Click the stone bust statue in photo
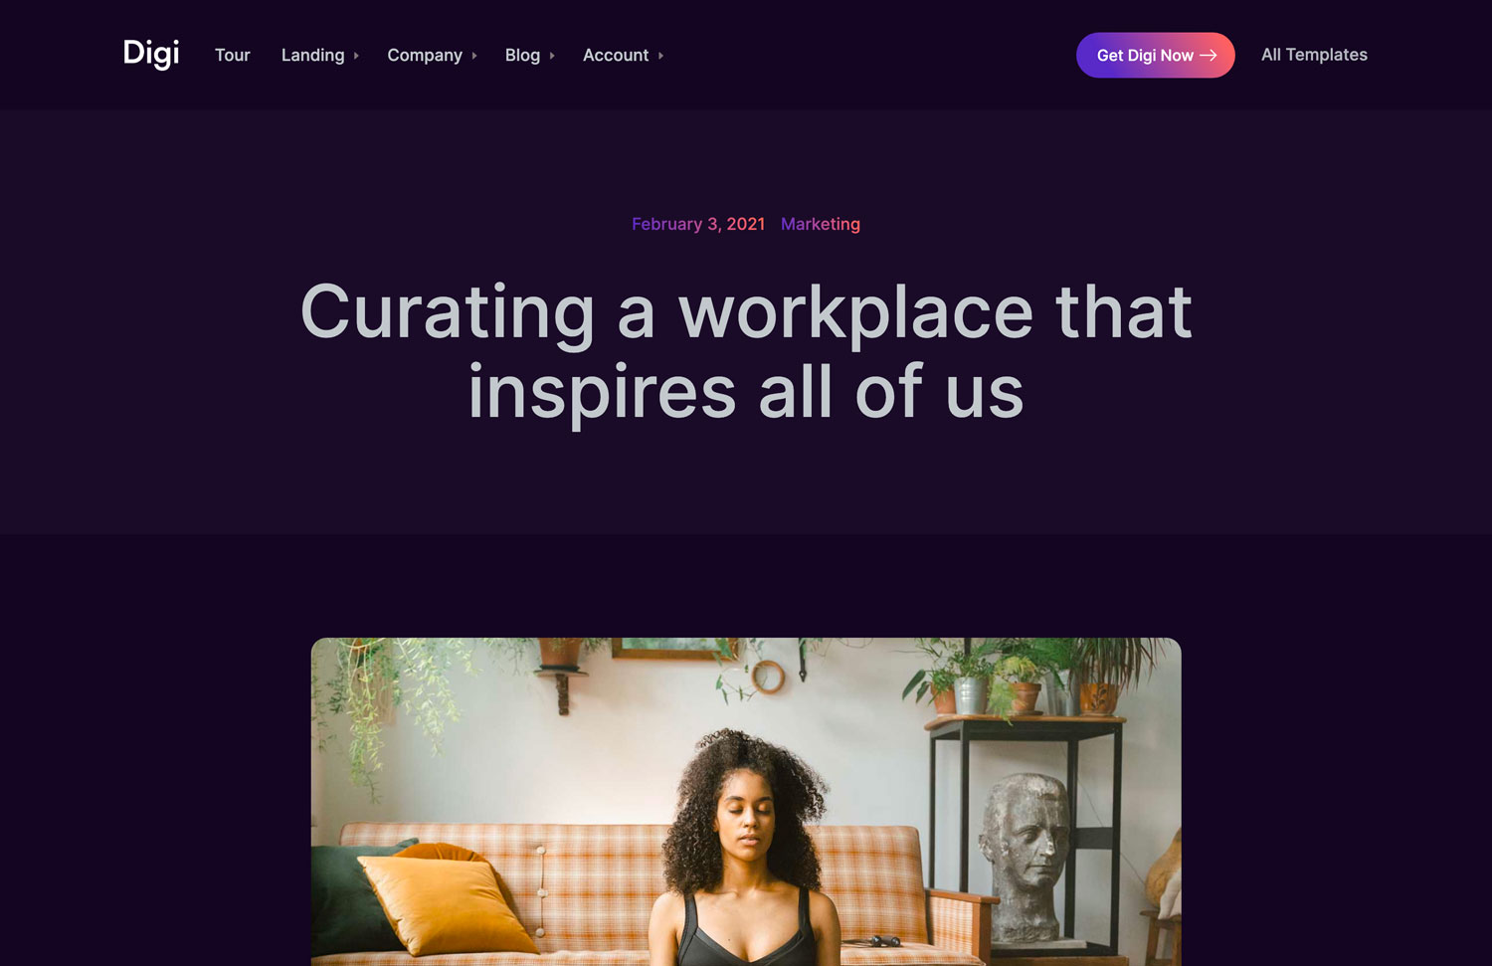 1026,857
